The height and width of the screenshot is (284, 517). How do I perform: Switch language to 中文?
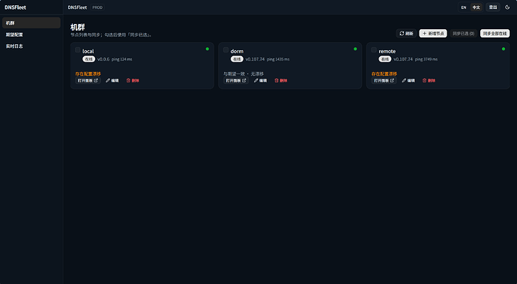pos(476,7)
